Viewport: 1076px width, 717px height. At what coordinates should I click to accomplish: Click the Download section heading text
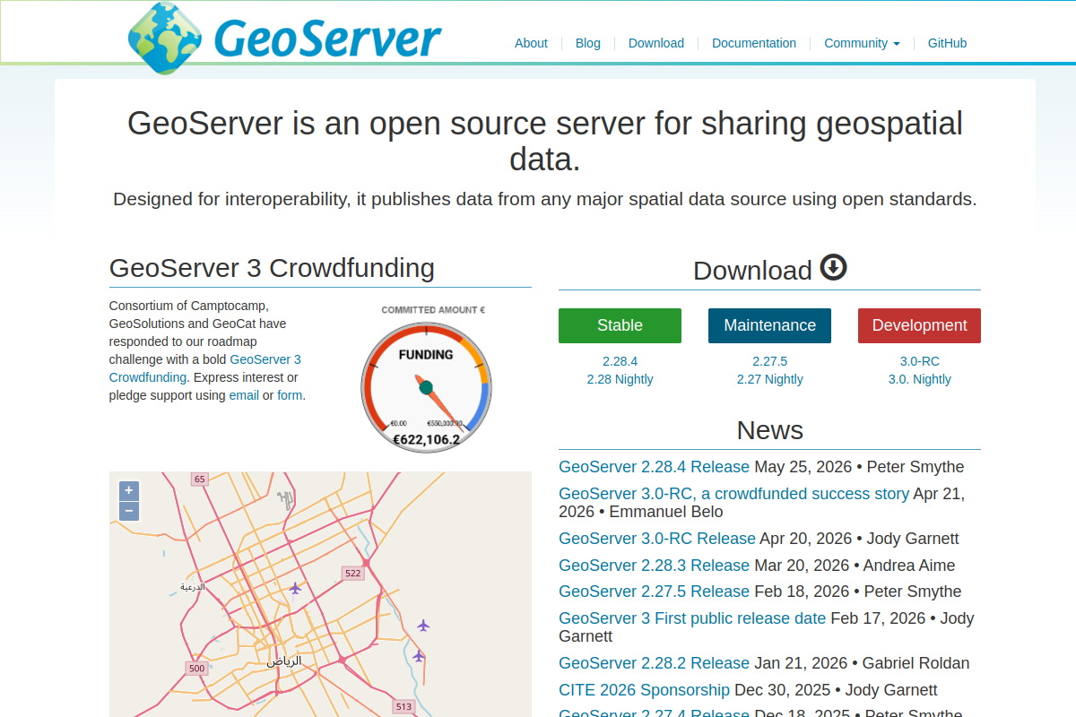pyautogui.click(x=752, y=271)
